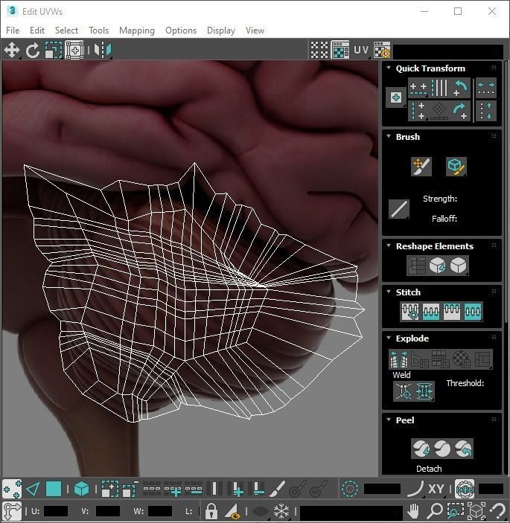The image size is (510, 523).
Task: Click Stitch Custom icon
Action: coord(473,311)
